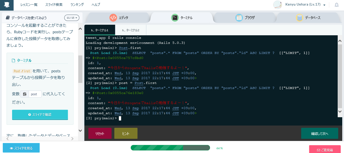Click the user profile avatar
Screen dimensions: 344x153
pyautogui.click(x=278, y=5)
